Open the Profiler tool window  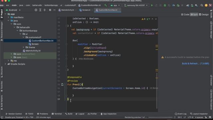[x=92, y=114]
